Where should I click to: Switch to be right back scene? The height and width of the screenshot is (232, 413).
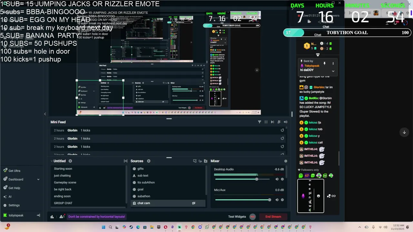[63, 189]
